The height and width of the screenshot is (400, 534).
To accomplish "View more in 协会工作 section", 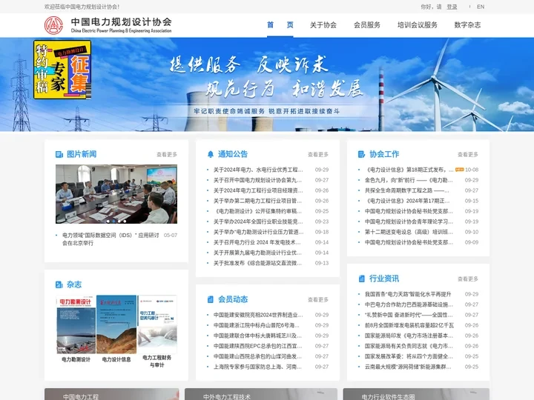I will 468,154.
